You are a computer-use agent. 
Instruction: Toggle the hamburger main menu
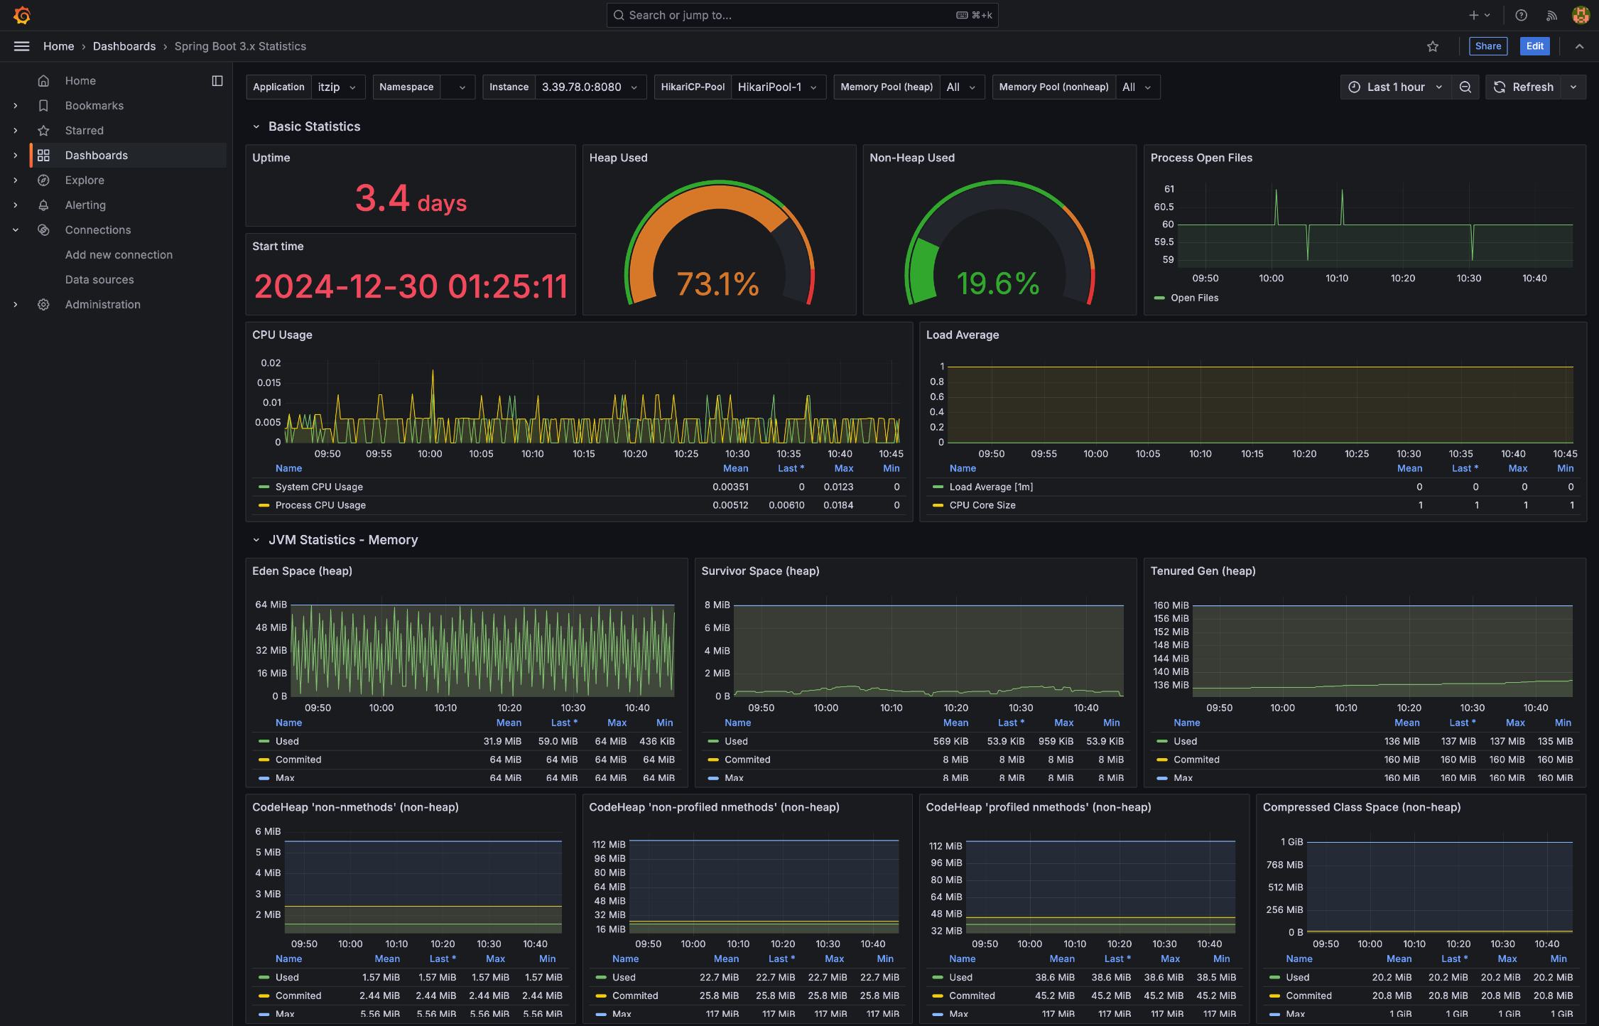click(21, 46)
